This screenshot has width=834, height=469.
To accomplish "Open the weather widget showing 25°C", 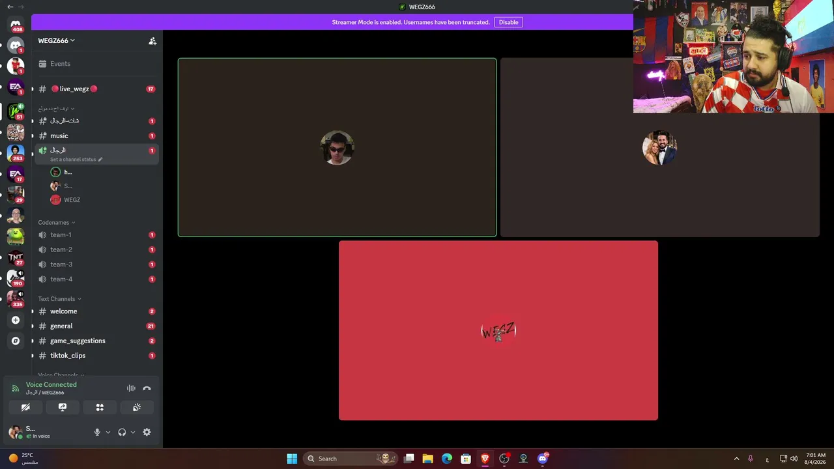I will tap(24, 459).
